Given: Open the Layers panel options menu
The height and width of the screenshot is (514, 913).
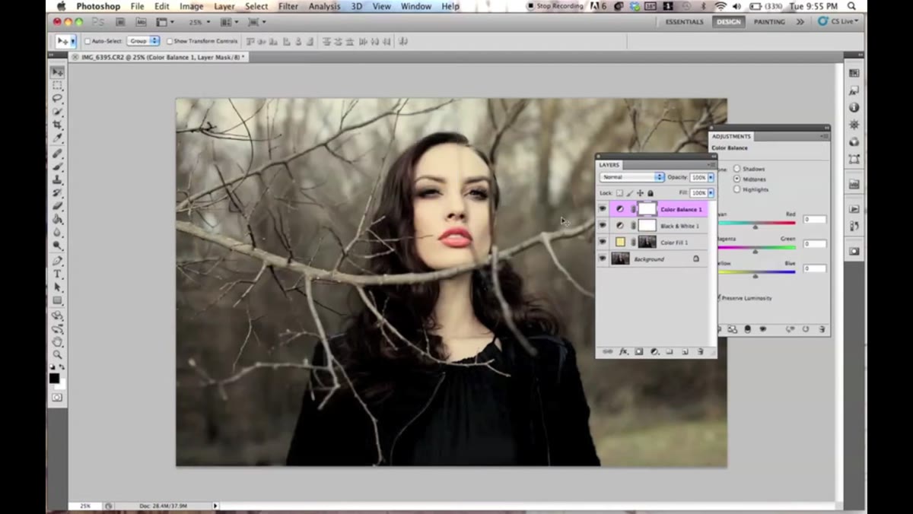Looking at the screenshot, I should tap(711, 164).
